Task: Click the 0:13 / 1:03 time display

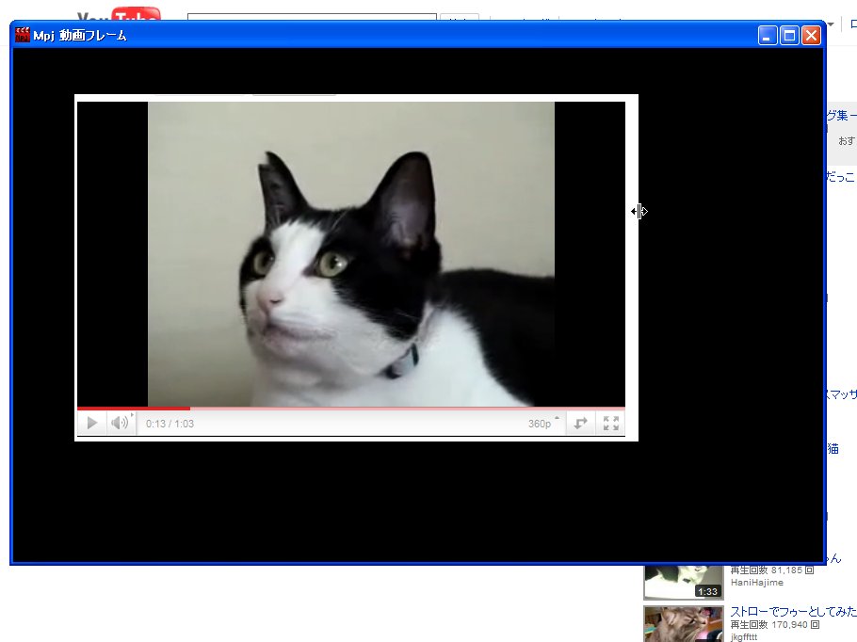Action: (170, 424)
